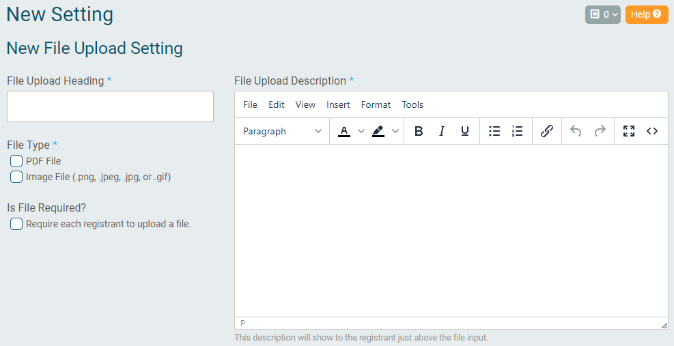
Task: Click 'Require each registrant to upload a file.' label
Action: coord(109,224)
